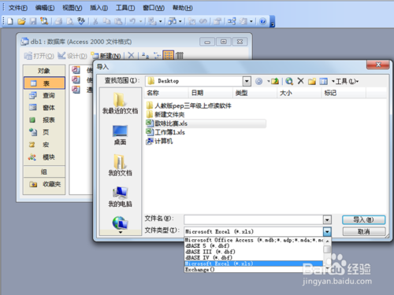The width and height of the screenshot is (394, 295).
Task: Click the New file icon in main toolbar
Action: (10, 21)
